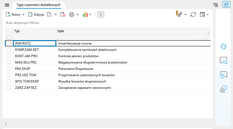The width and height of the screenshot is (233, 129).
Task: Select the PAK.EKSP. cell
Action: [34, 68]
